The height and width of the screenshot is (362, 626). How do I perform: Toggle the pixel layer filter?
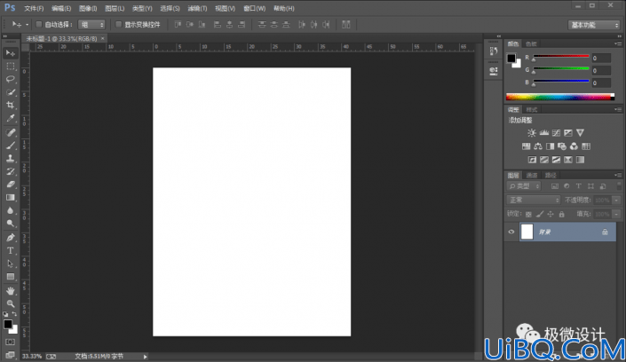tap(555, 186)
